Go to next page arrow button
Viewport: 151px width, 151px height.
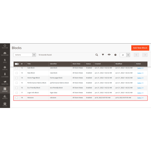pyautogui.click(x=145, y=55)
